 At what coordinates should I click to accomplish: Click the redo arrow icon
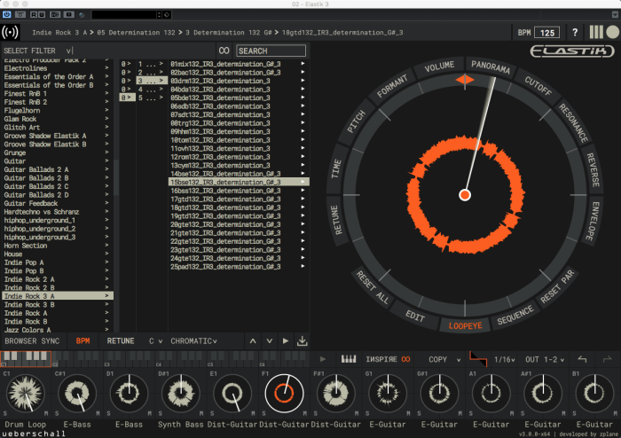pos(607,359)
